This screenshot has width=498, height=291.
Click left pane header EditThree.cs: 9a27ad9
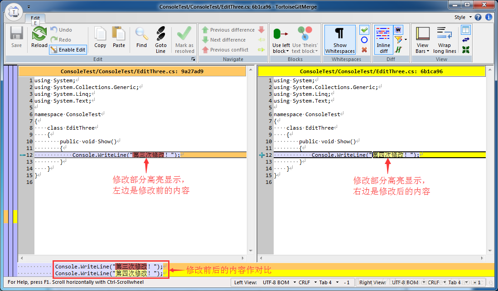[x=132, y=71]
